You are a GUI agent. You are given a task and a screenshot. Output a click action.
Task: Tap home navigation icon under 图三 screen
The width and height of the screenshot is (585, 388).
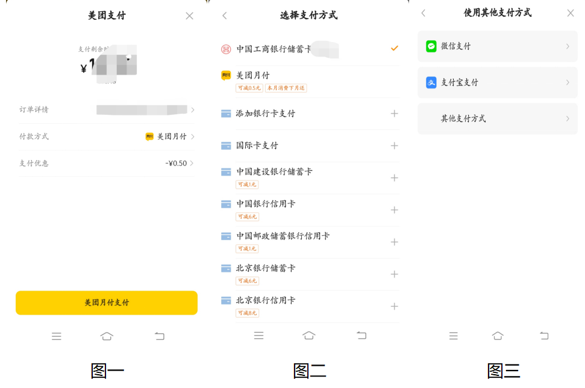point(498,336)
